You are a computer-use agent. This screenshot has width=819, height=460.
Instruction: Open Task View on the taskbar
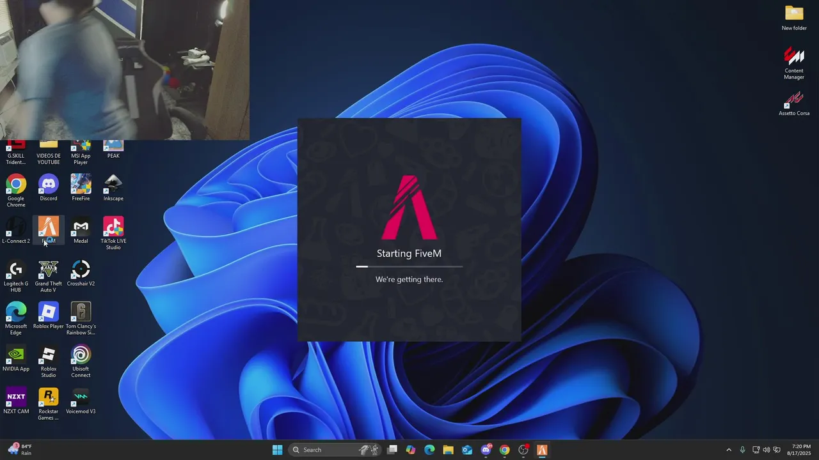tap(392, 450)
